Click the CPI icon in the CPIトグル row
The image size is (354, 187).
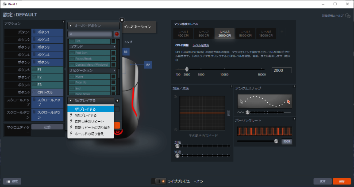[35, 92]
